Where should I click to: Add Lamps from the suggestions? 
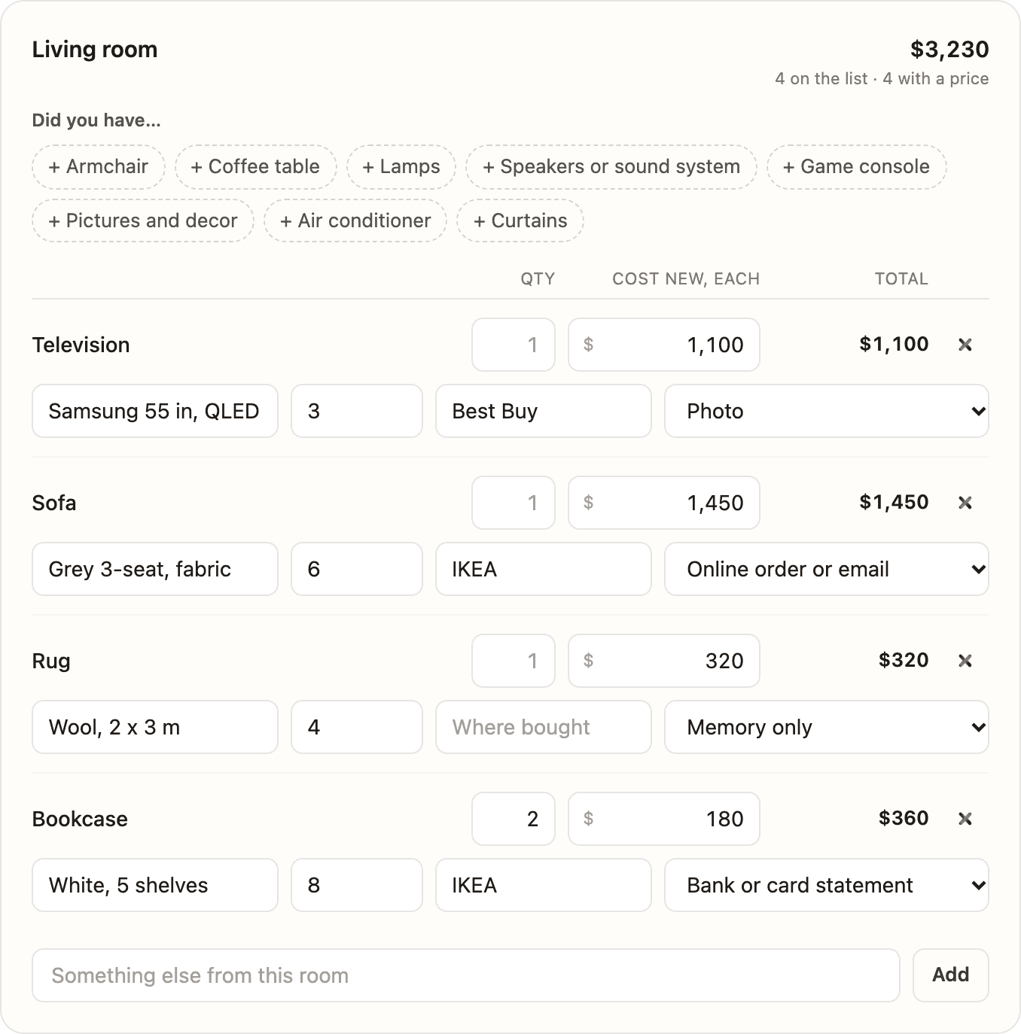[401, 167]
